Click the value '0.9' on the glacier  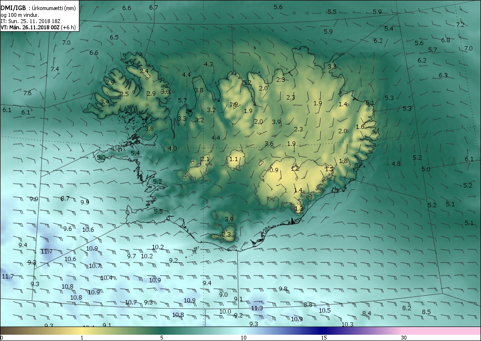(x=274, y=170)
